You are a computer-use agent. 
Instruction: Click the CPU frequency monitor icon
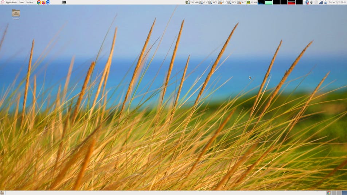187,2
